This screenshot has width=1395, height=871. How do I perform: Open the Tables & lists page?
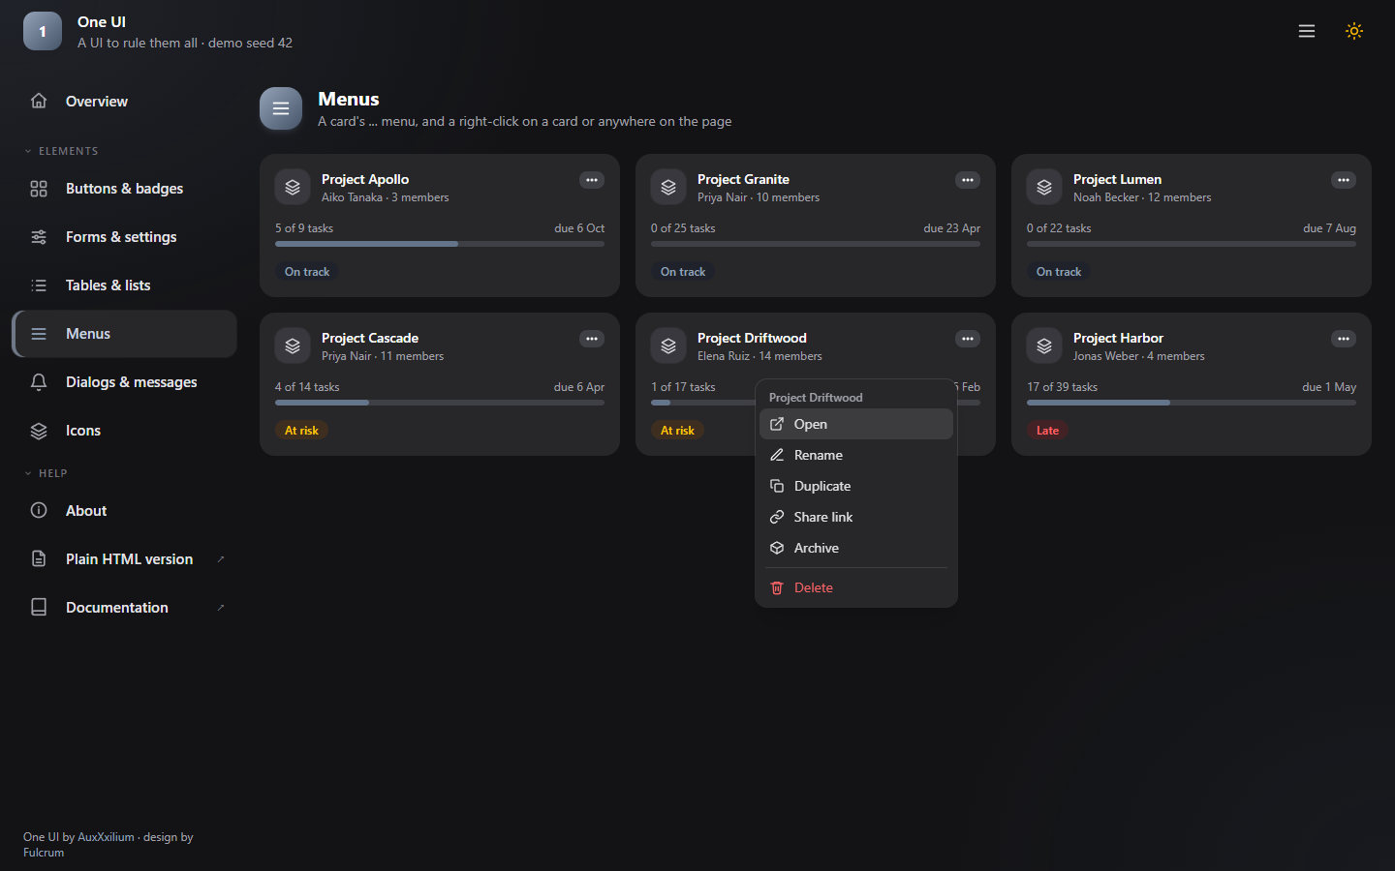click(x=124, y=285)
